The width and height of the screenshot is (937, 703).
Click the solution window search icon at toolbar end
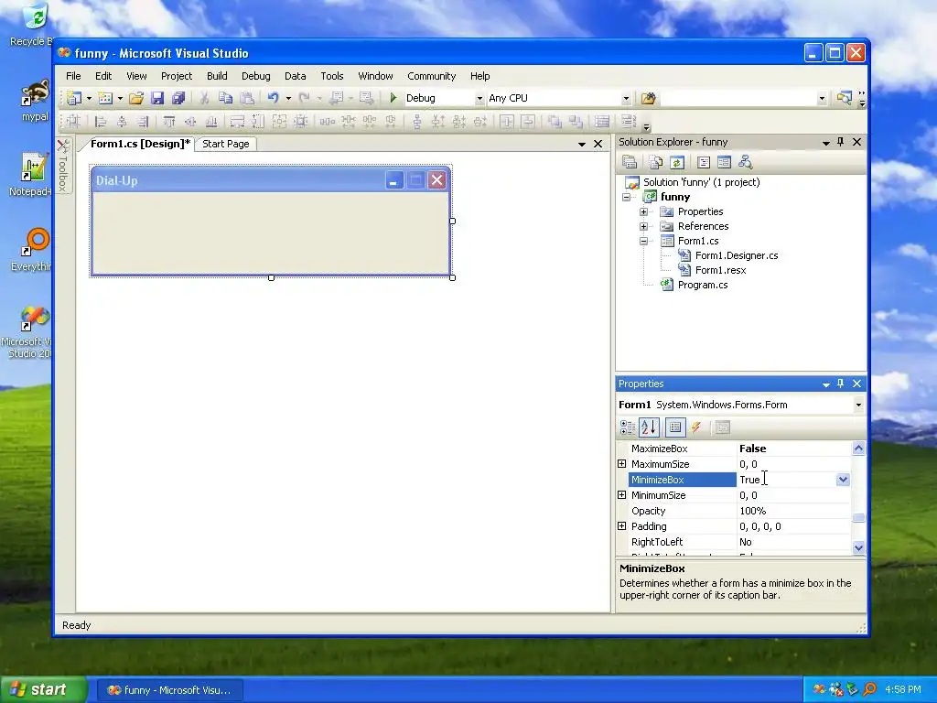pos(844,98)
